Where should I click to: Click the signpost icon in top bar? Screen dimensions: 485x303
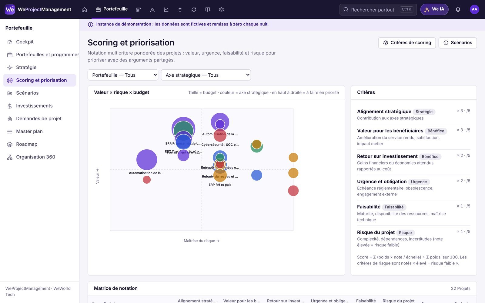point(180,10)
